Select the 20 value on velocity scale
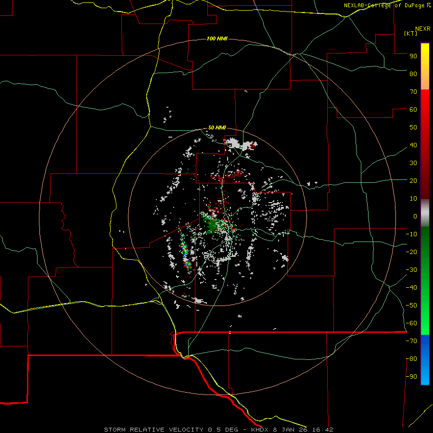Viewport: 433px width, 433px height. click(x=413, y=180)
